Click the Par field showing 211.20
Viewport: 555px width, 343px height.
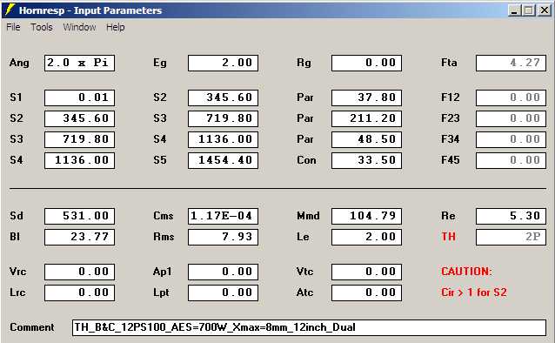coord(366,118)
